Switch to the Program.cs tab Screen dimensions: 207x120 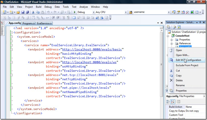(29, 23)
